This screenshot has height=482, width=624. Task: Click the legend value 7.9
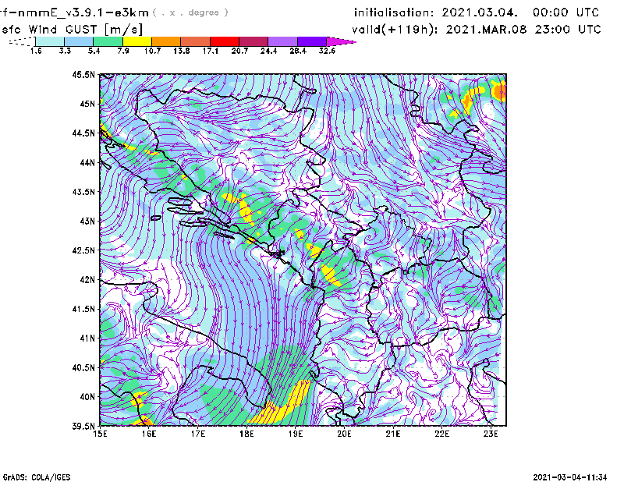coord(123,51)
